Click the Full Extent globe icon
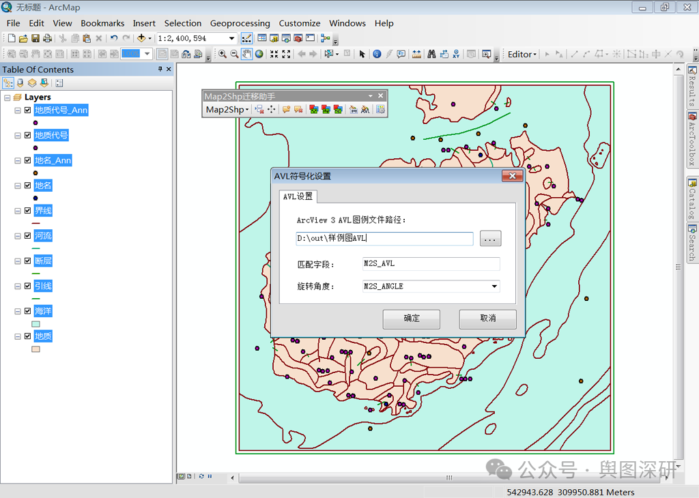 [259, 54]
